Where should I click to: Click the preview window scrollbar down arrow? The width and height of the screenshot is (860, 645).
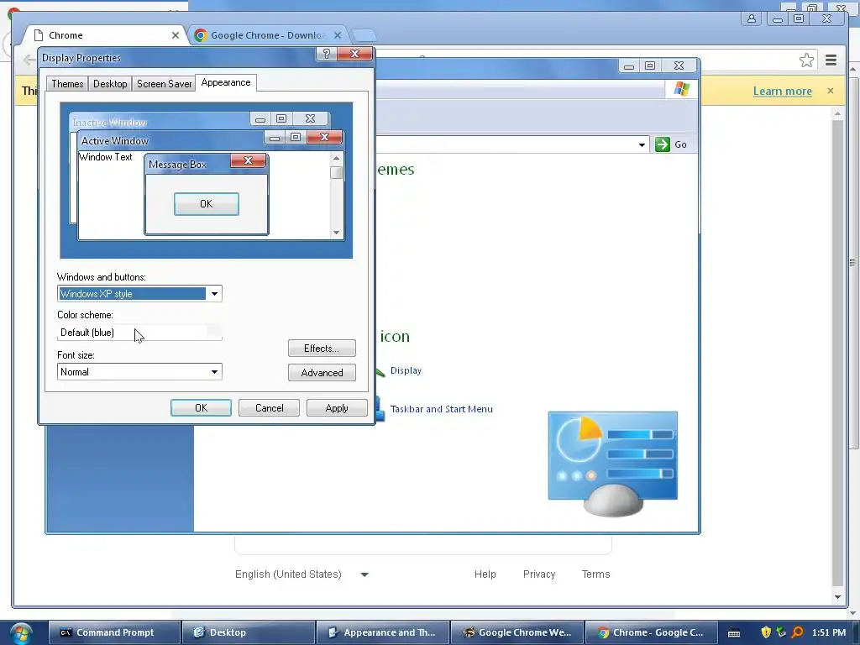pyautogui.click(x=336, y=233)
